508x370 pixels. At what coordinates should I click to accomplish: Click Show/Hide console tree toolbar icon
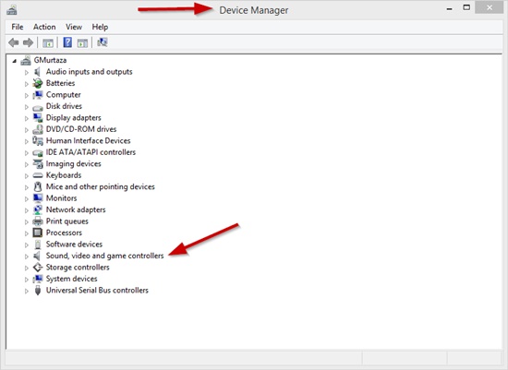[x=48, y=42]
